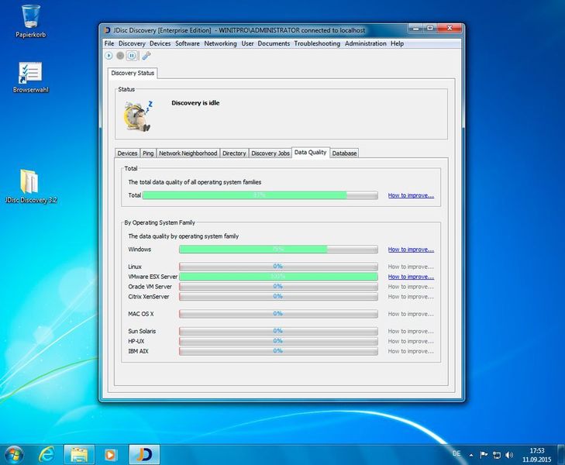565x465 pixels.
Task: Click How to improve link for VMware ESX Server
Action: pos(411,277)
